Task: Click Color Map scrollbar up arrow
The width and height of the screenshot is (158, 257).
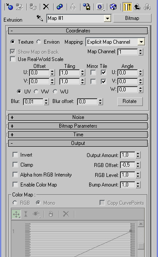Action: [141, 224]
